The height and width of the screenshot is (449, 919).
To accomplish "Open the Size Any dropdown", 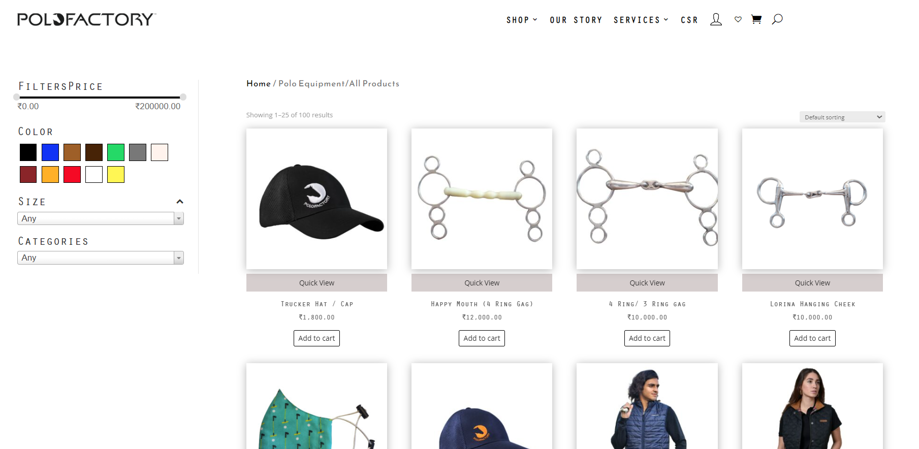I will click(101, 218).
